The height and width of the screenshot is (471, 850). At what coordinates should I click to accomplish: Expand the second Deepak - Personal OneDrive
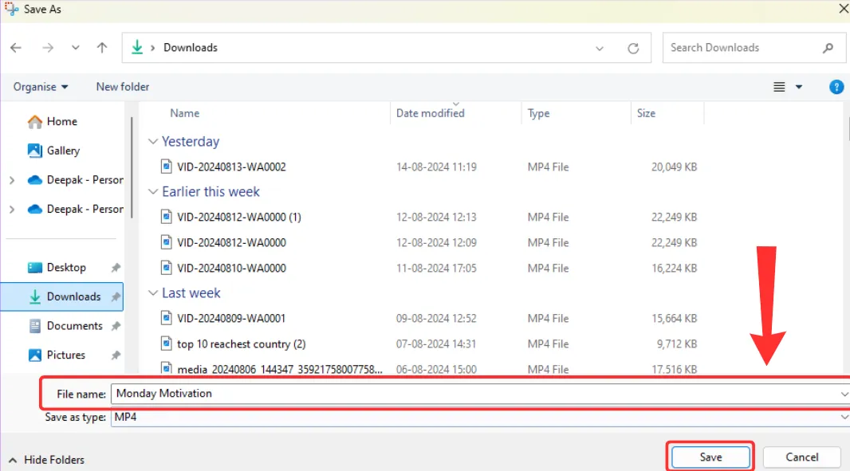[12, 210]
